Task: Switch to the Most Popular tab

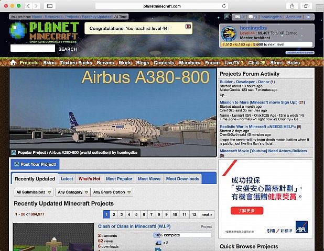Action: pyautogui.click(x=119, y=179)
